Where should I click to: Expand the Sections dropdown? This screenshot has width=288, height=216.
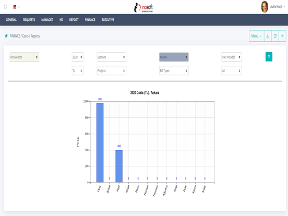(112, 57)
